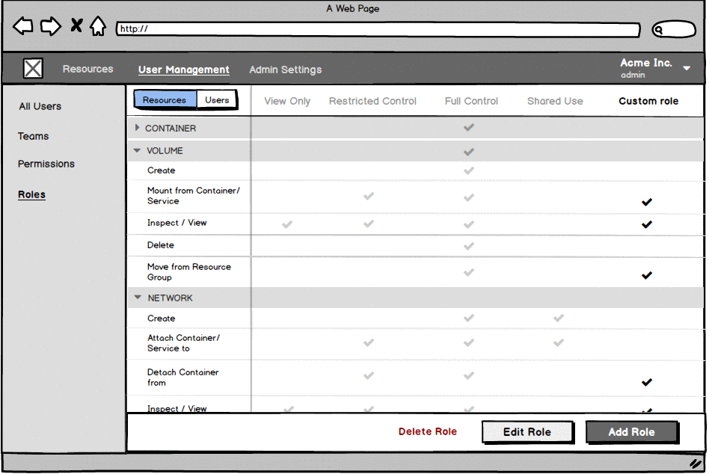Select the Mount from Container/Service row
The image size is (709, 474).
click(416, 197)
